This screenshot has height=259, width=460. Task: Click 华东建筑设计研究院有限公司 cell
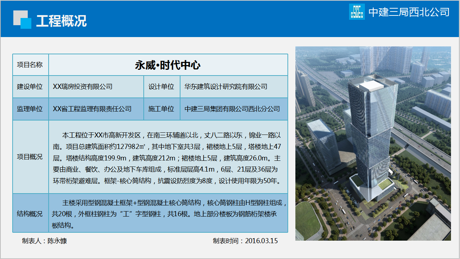click(x=234, y=87)
